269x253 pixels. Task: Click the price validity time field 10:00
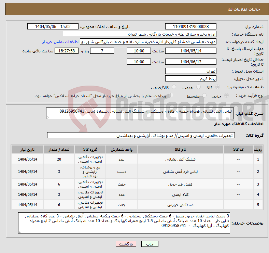(139, 62)
